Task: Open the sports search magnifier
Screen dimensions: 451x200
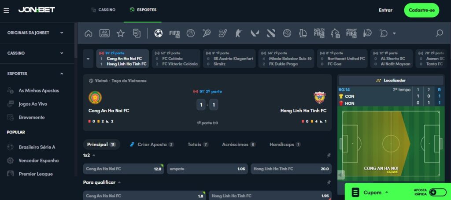Action: 439,33
